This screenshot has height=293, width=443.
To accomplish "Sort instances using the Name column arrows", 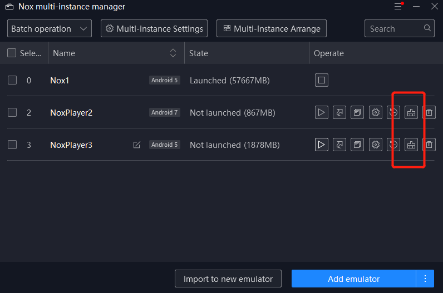I will [173, 53].
